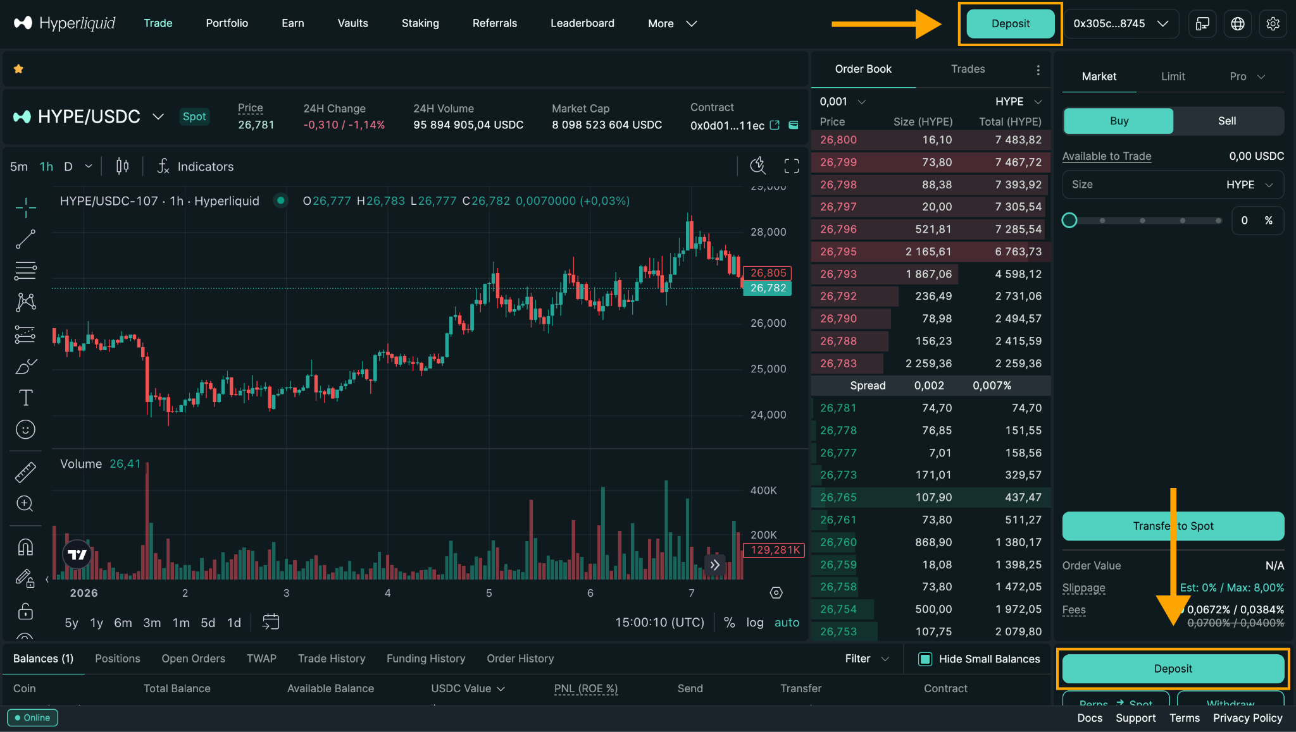Click the top Deposit button

pyautogui.click(x=1010, y=24)
